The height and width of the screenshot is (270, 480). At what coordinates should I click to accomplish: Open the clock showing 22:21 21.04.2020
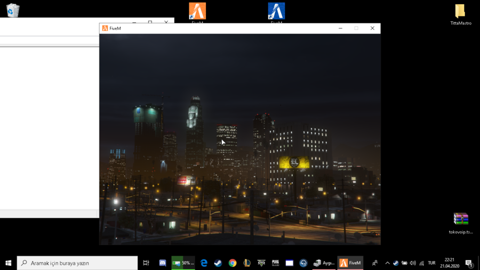click(450, 263)
